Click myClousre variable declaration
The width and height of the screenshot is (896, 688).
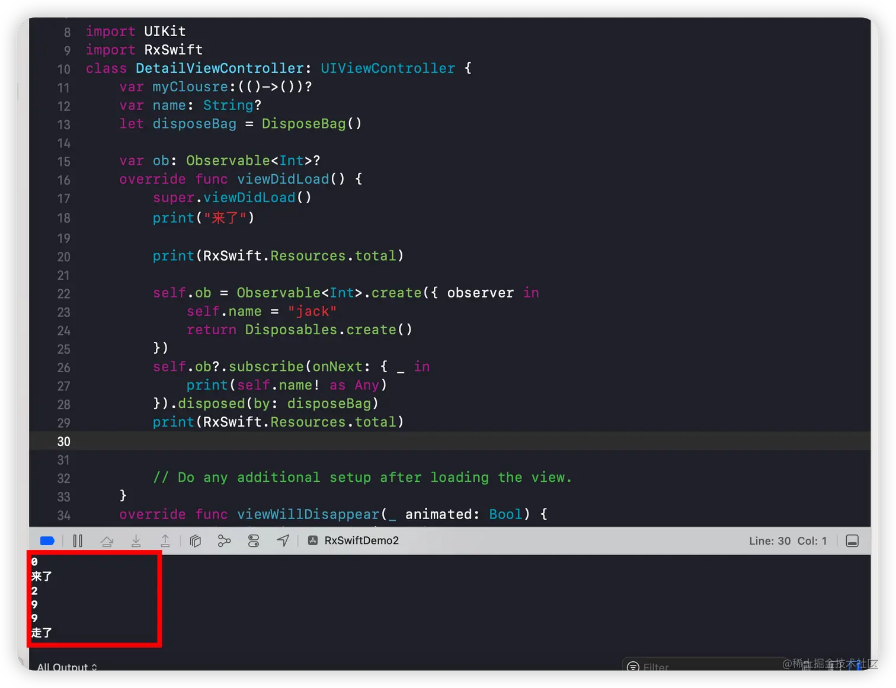click(x=216, y=87)
